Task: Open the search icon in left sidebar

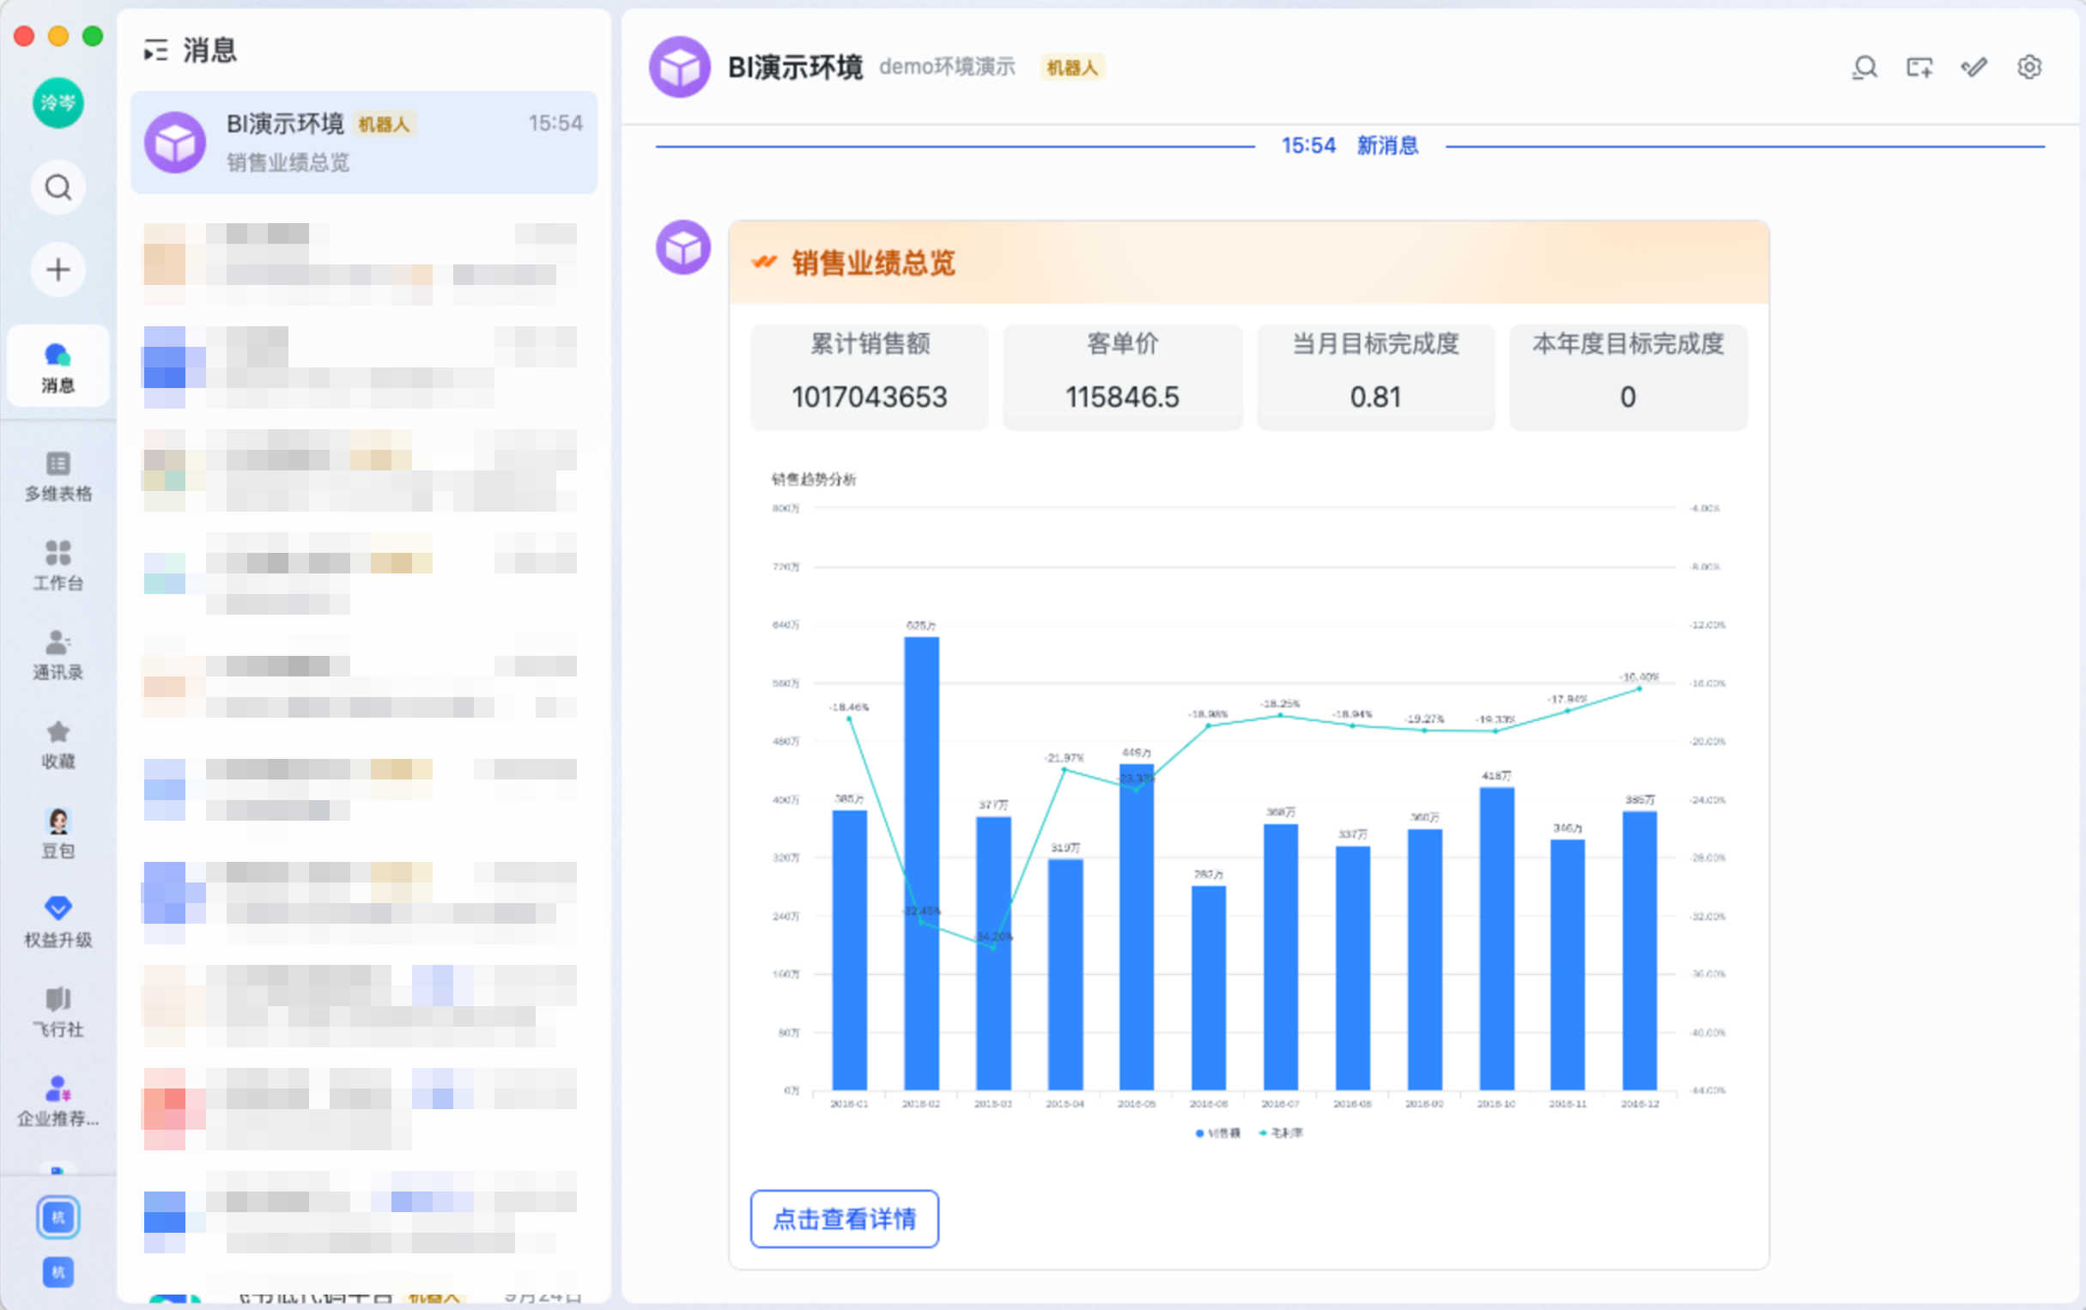Action: click(58, 187)
